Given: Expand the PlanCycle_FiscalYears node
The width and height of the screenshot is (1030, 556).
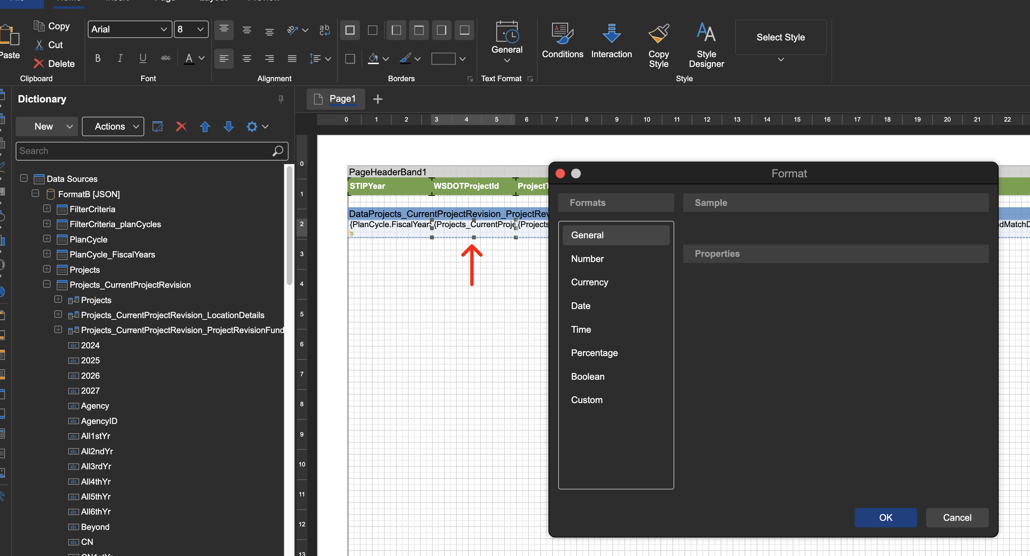Looking at the screenshot, I should click(x=47, y=253).
